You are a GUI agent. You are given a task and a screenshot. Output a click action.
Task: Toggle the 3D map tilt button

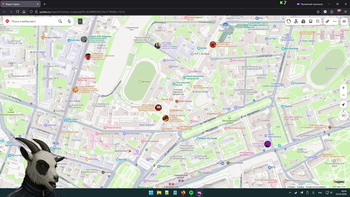coord(343,115)
